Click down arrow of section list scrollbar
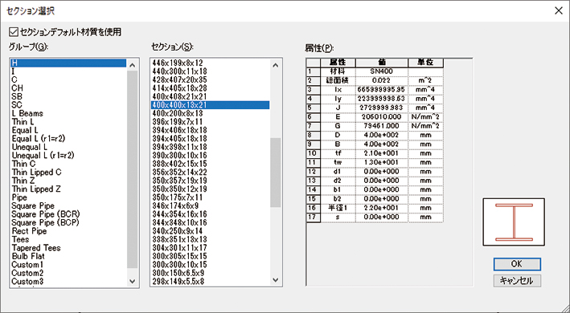Screen dimensions: 570x313 (275, 280)
